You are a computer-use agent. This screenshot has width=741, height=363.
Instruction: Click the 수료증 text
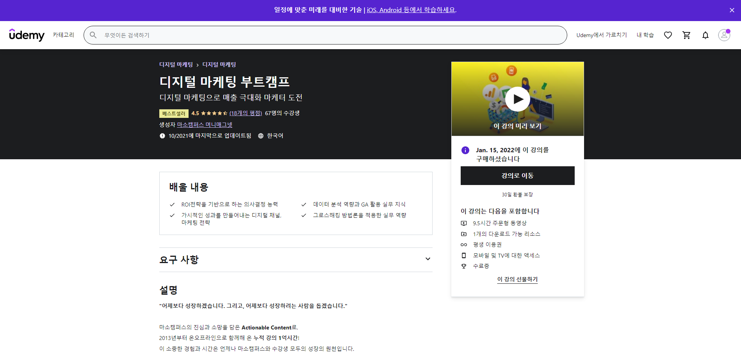[481, 266]
